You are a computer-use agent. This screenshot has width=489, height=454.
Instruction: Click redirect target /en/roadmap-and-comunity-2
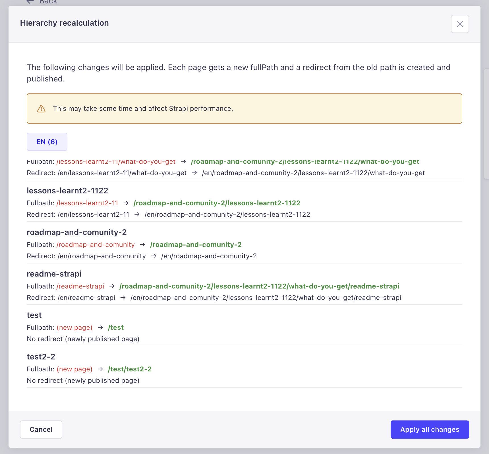point(209,256)
